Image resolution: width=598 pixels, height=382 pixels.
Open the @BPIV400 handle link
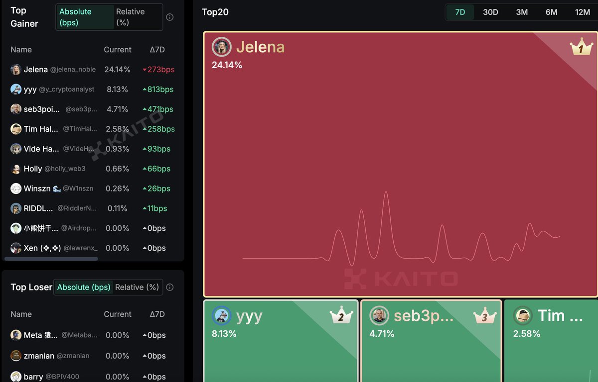(62, 377)
